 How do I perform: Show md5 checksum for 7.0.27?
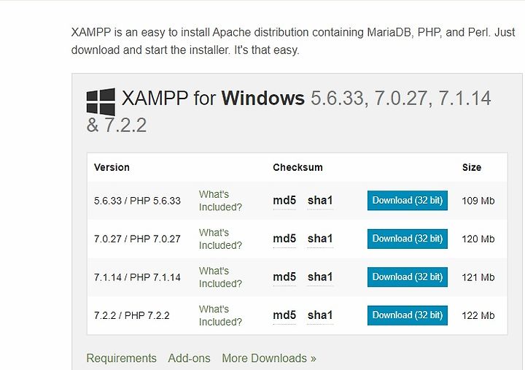tap(284, 239)
